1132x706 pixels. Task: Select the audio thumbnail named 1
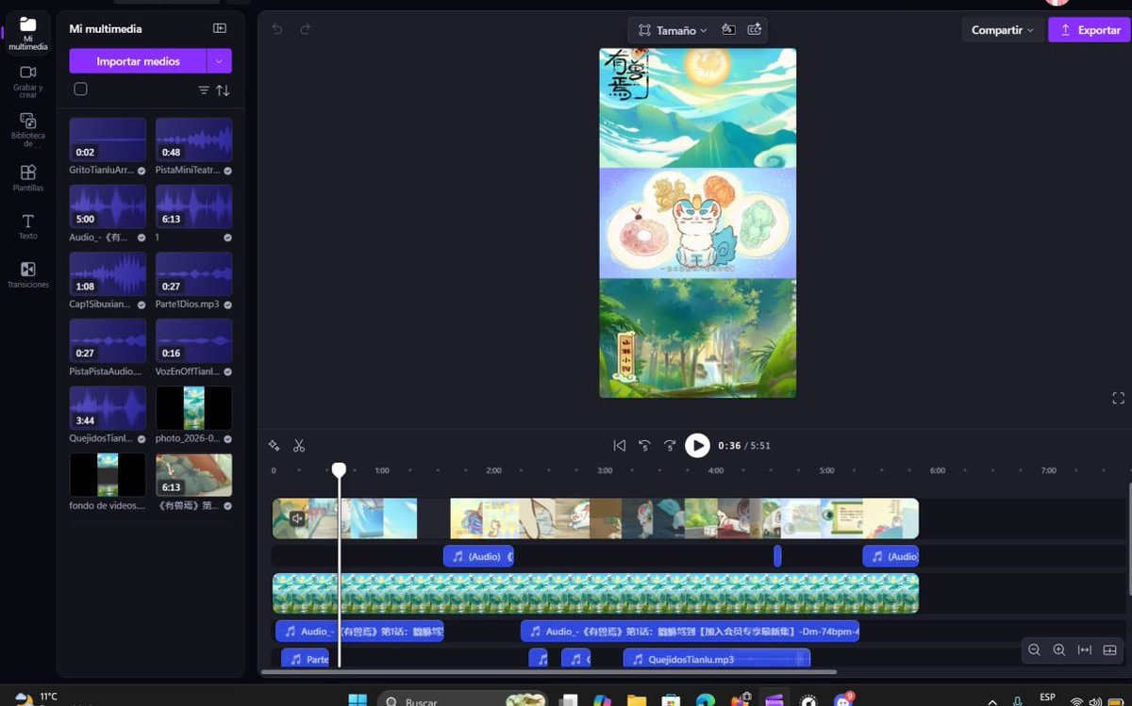(193, 206)
